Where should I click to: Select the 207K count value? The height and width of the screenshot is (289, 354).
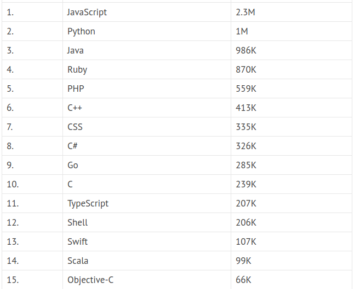point(246,203)
